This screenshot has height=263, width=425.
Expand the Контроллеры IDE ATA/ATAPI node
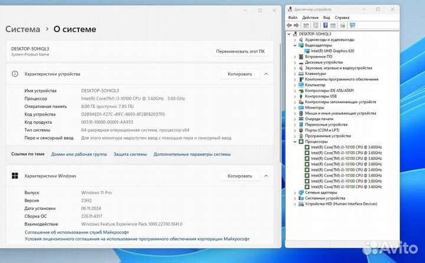[295, 91]
